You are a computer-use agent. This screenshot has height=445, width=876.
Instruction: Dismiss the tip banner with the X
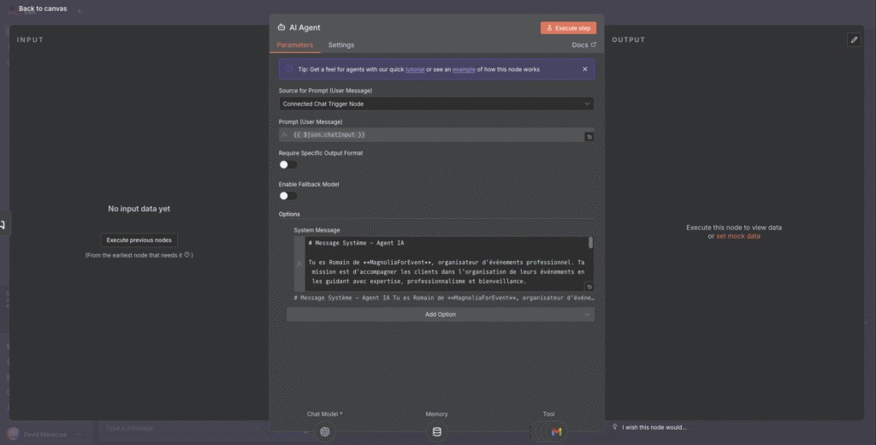(x=585, y=69)
